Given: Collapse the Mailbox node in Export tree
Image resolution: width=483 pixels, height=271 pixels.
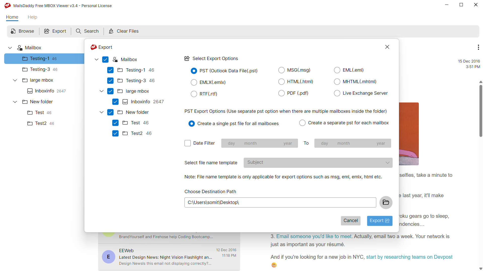Looking at the screenshot, I should coord(96,60).
